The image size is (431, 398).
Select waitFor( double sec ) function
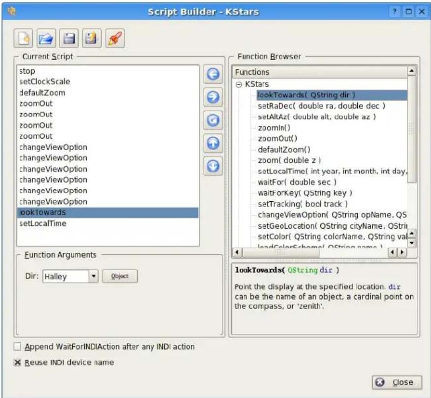[297, 182]
